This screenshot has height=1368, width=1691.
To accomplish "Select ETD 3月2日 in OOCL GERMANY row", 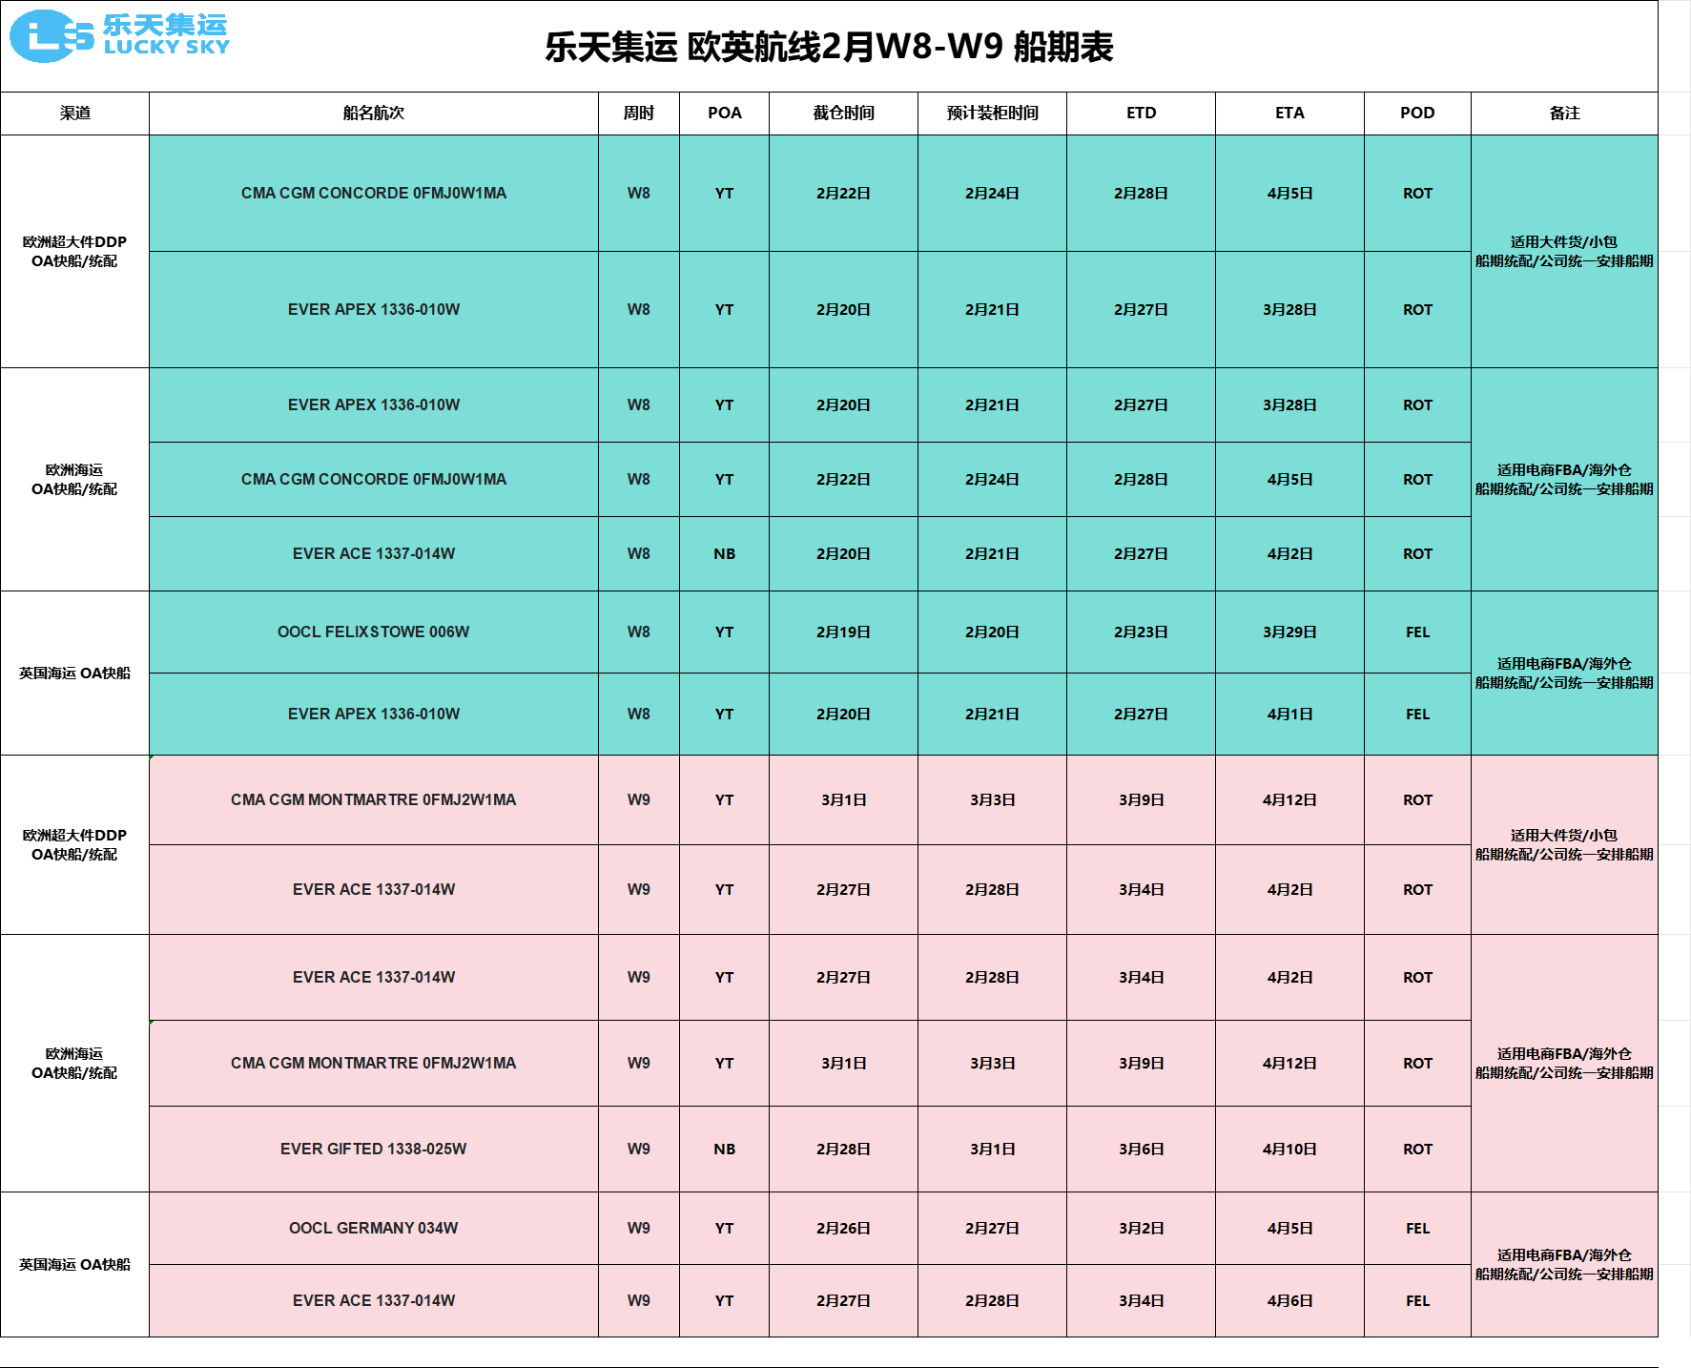I will (x=1142, y=1229).
